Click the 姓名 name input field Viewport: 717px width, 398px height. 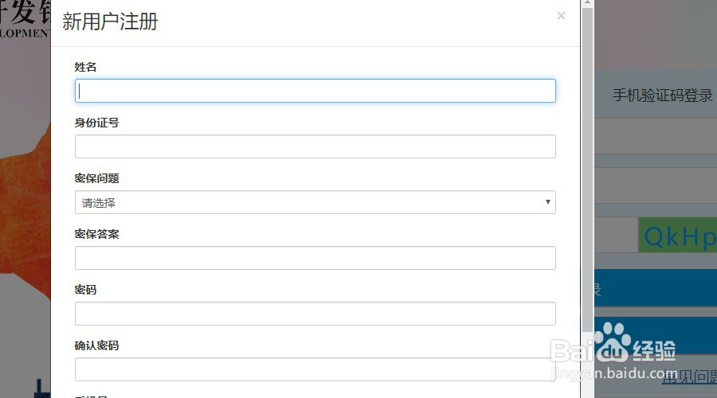315,91
